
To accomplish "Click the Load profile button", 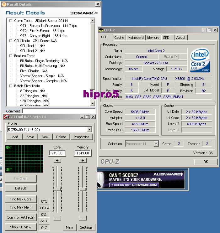I will tap(14, 137).
